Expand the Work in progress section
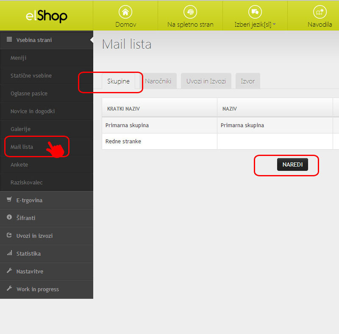This screenshot has width=339, height=334. (x=47, y=289)
